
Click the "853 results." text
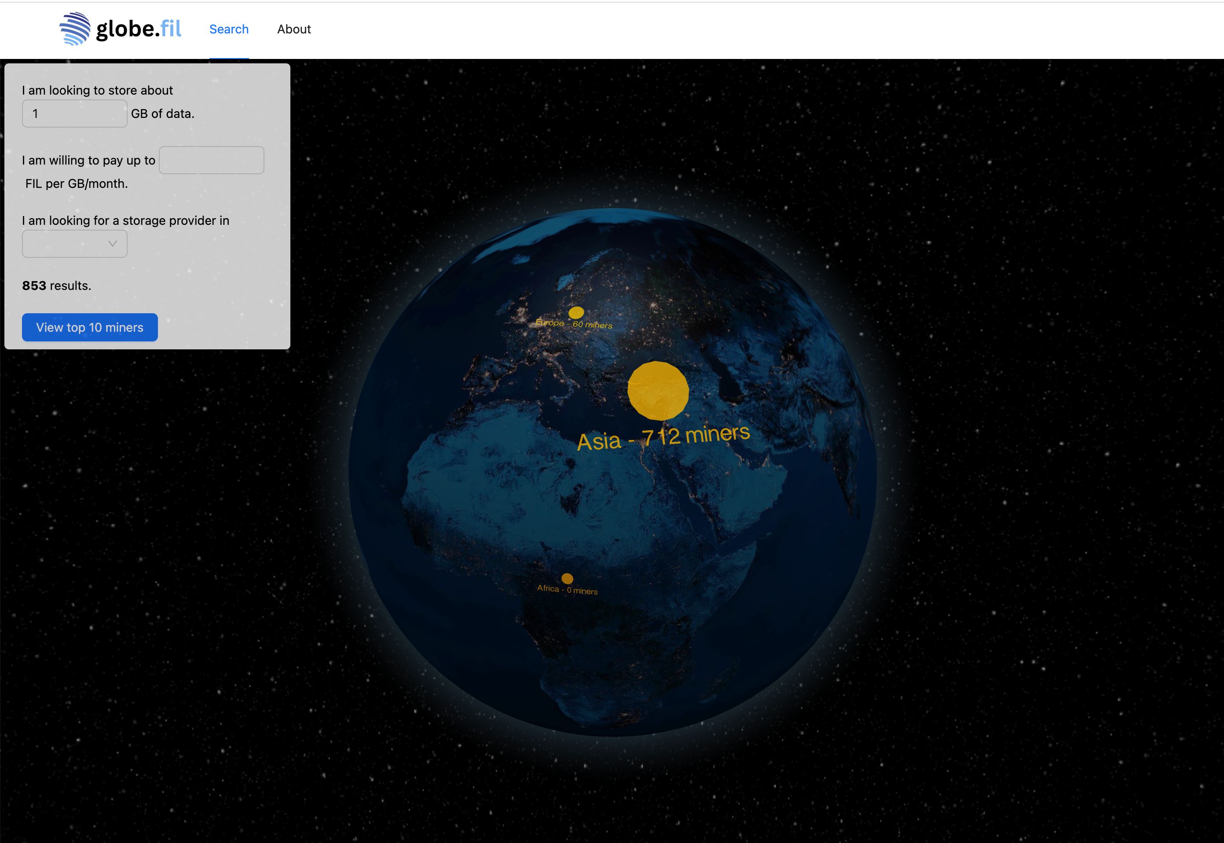56,286
